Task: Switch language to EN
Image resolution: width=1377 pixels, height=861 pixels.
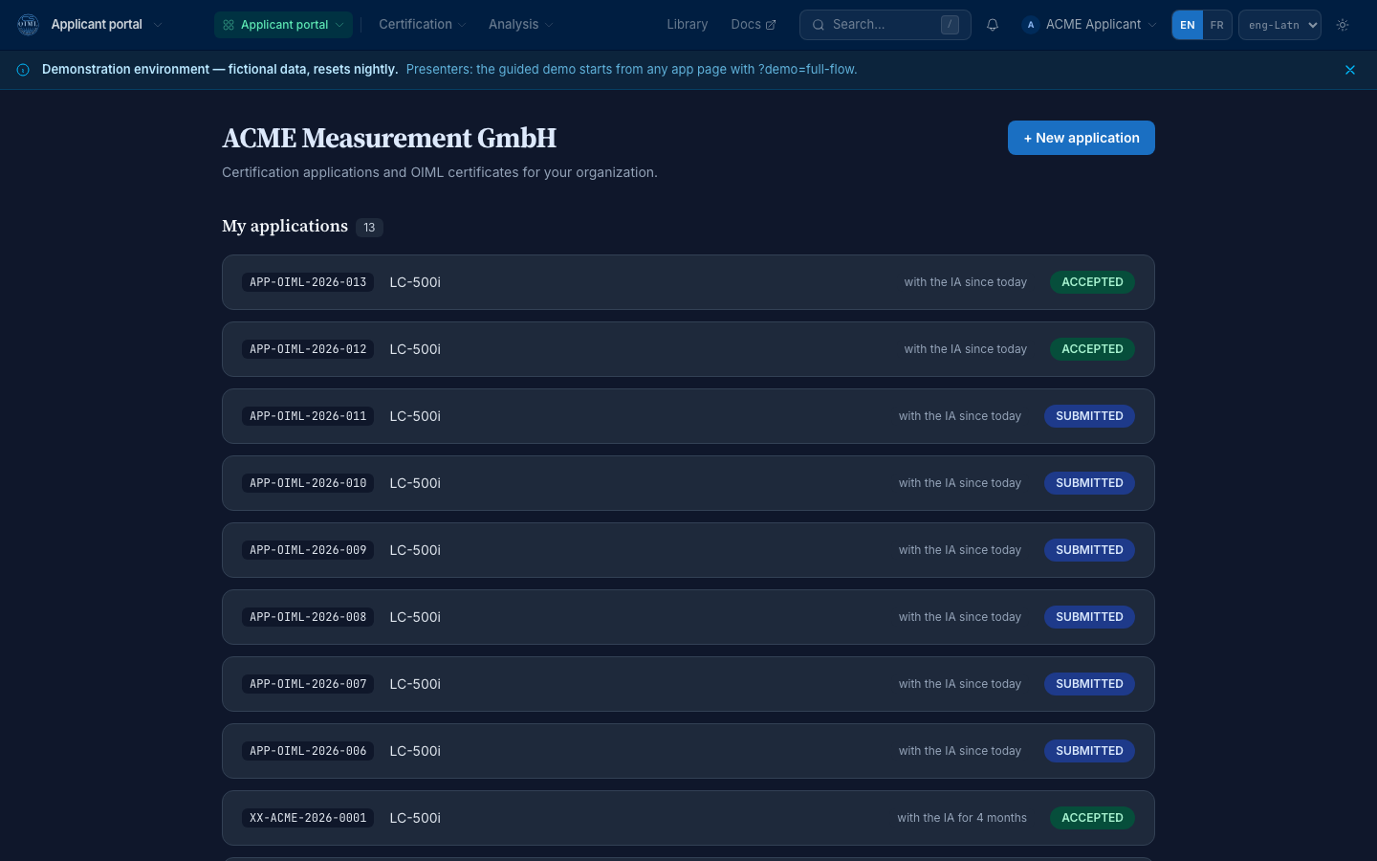Action: [x=1188, y=25]
